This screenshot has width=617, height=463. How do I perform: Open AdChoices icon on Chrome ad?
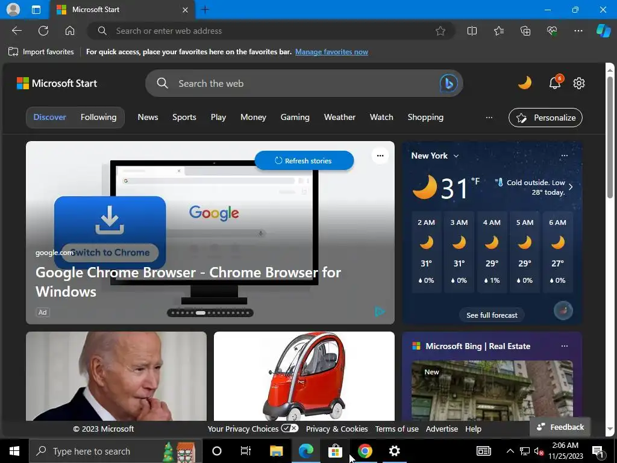coord(380,312)
